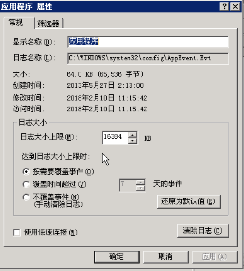
Task: Click the 应用 button
Action: pos(215,257)
